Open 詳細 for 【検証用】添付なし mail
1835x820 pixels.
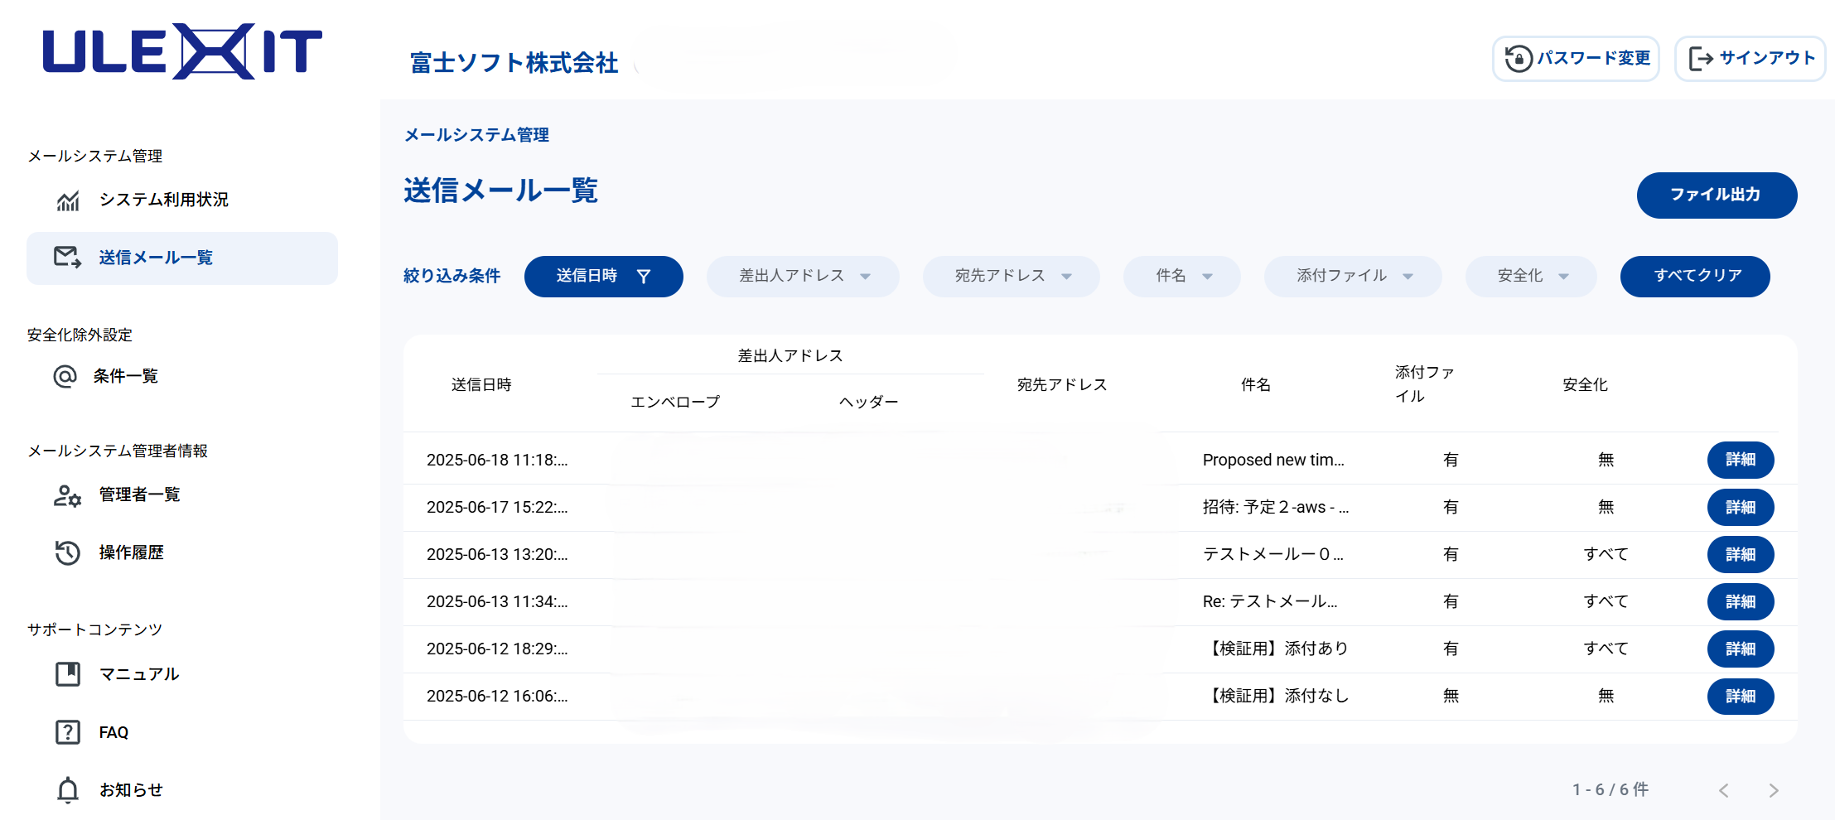point(1741,696)
